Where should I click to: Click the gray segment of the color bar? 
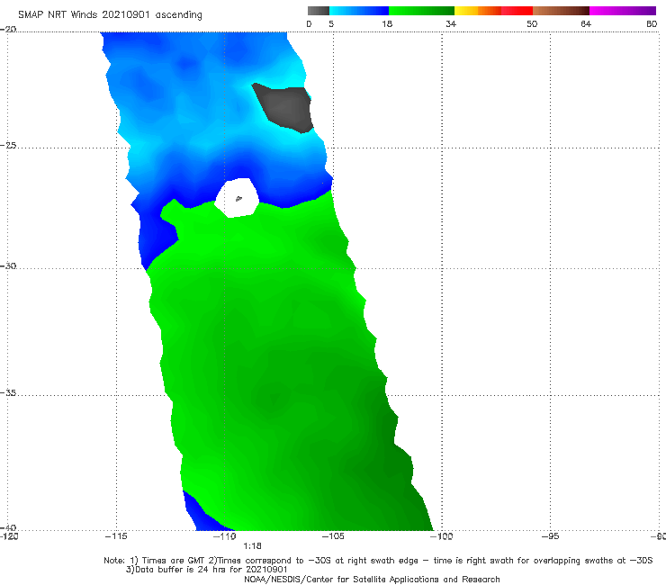point(319,11)
